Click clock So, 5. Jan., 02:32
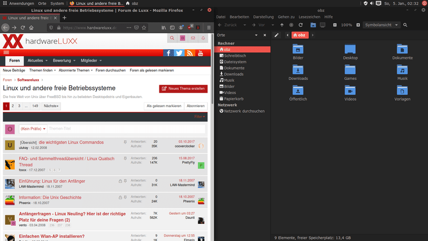Screen dimensions: 428x241 point(401,3)
